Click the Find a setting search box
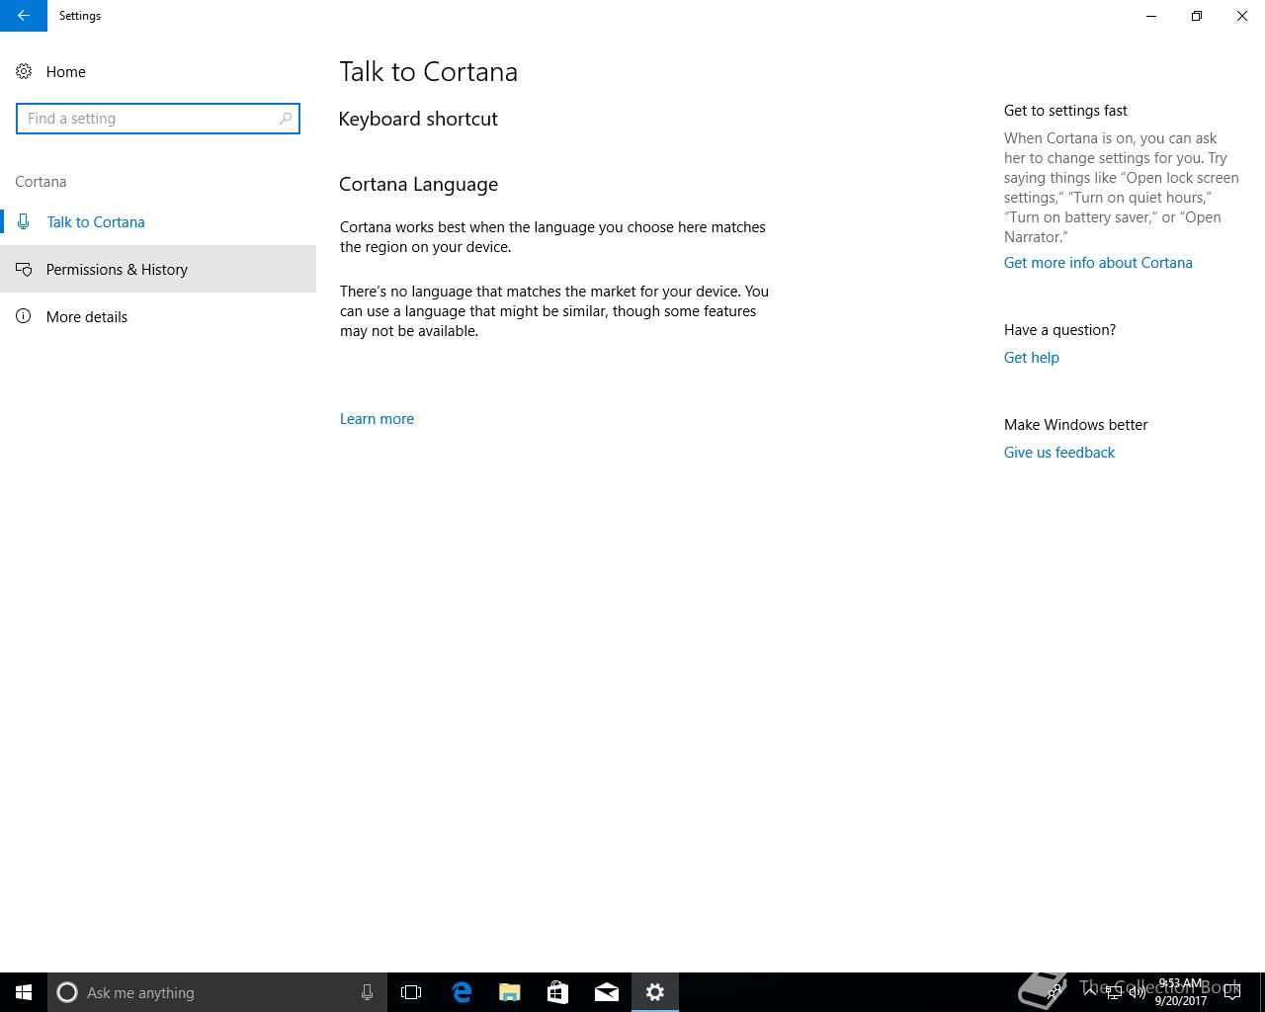Screen dimensions: 1265x1012 [158, 119]
